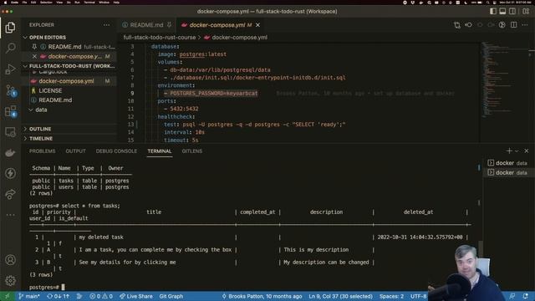Open the Debug Console tab
This screenshot has width=535, height=301.
[x=116, y=150]
